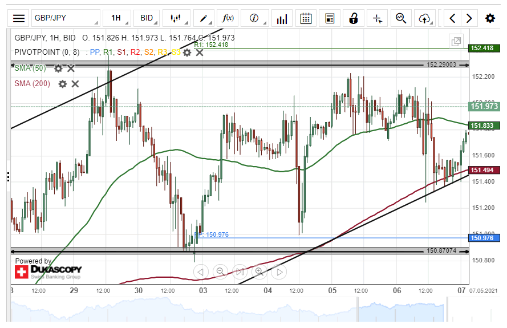Image resolution: width=507 pixels, height=328 pixels.
Task: Expand the 1H timeframe selector
Action: pyautogui.click(x=116, y=18)
